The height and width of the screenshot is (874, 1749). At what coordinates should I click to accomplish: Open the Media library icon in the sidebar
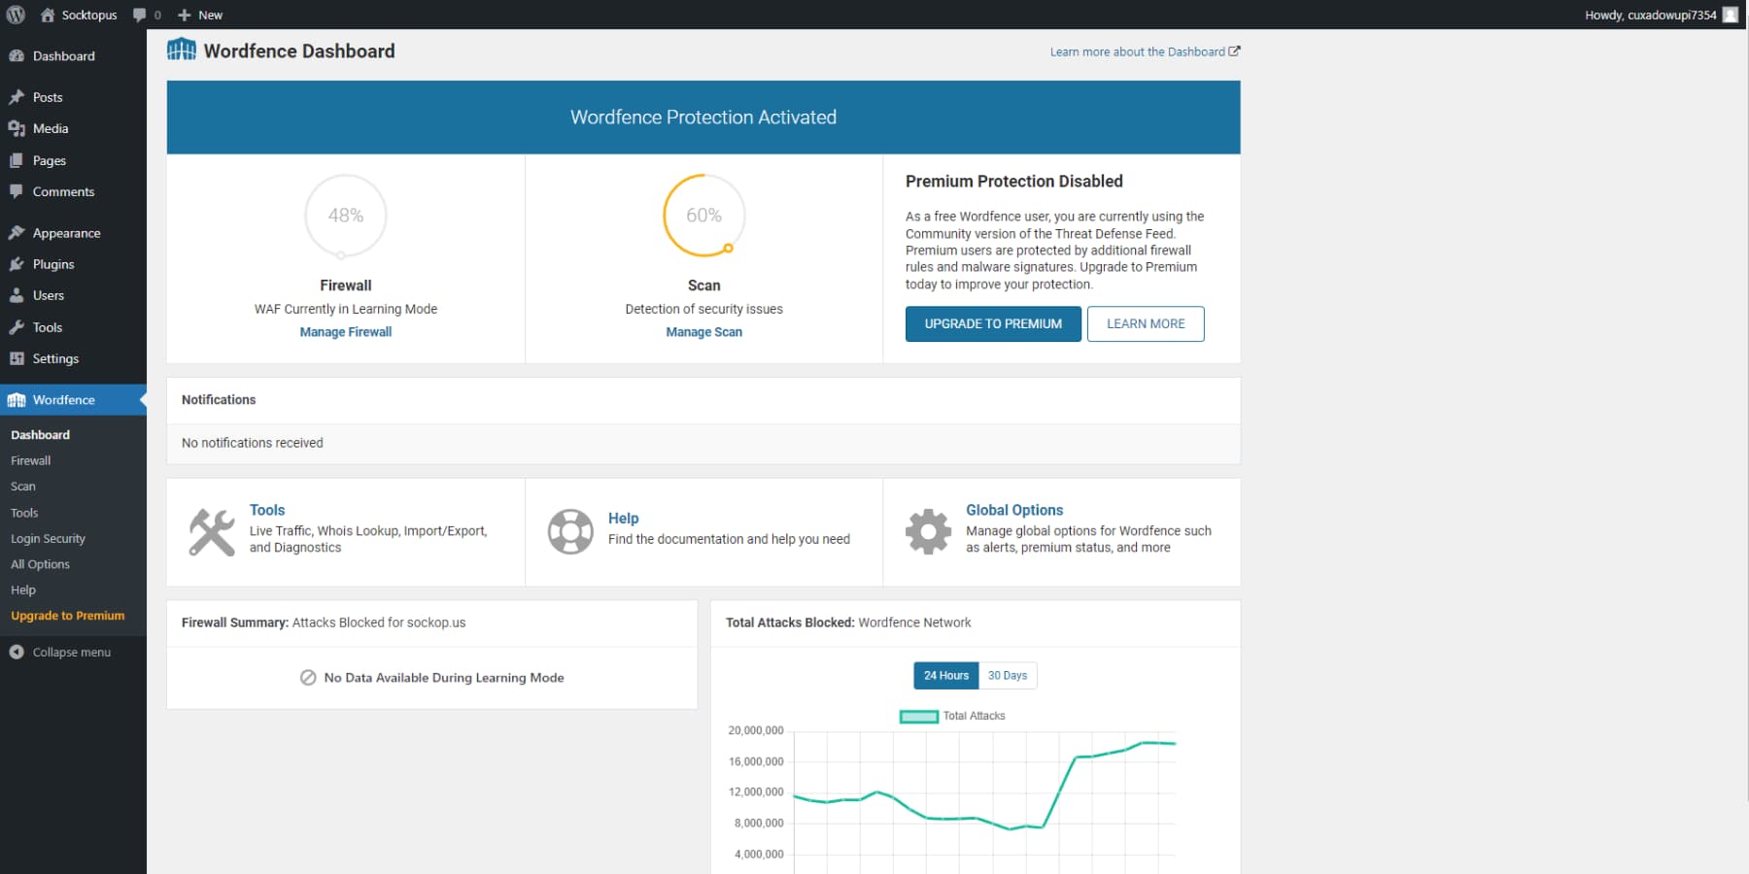[x=17, y=128]
